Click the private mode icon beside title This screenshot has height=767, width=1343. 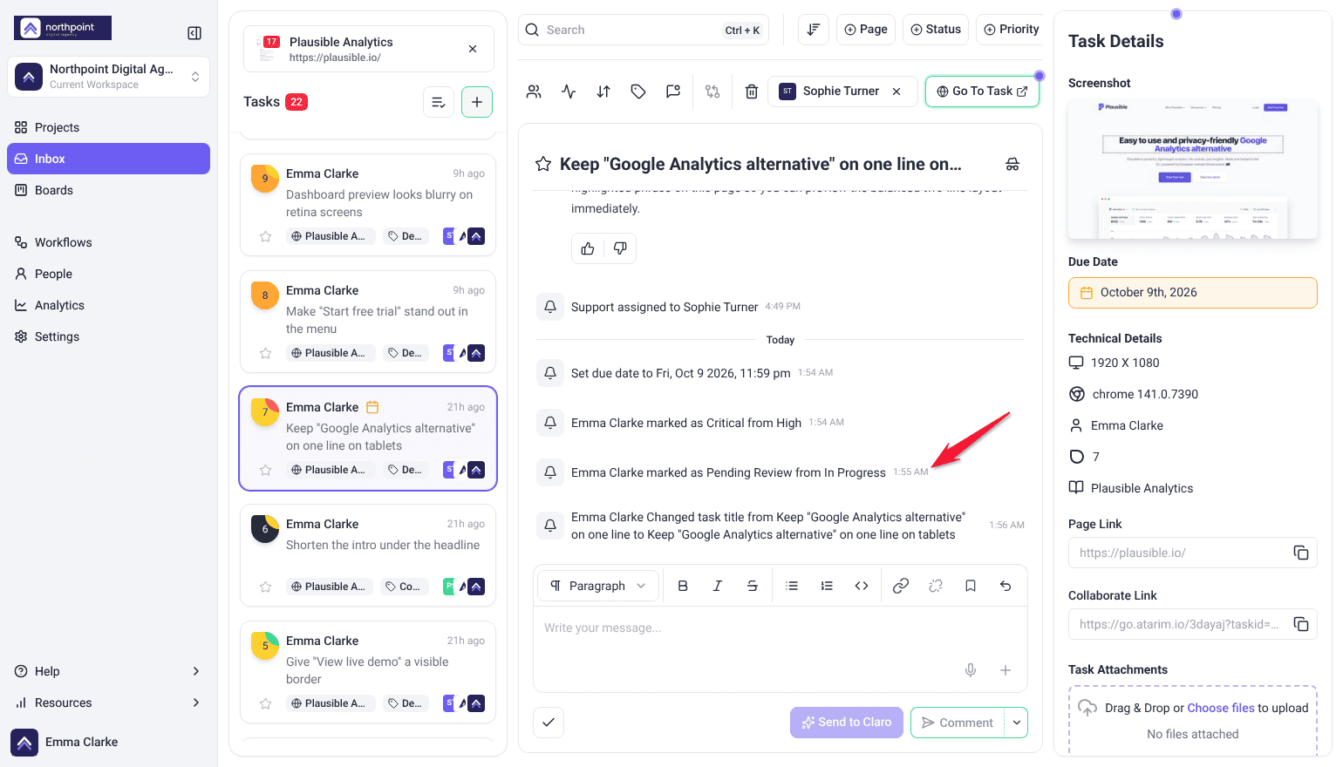click(1012, 164)
